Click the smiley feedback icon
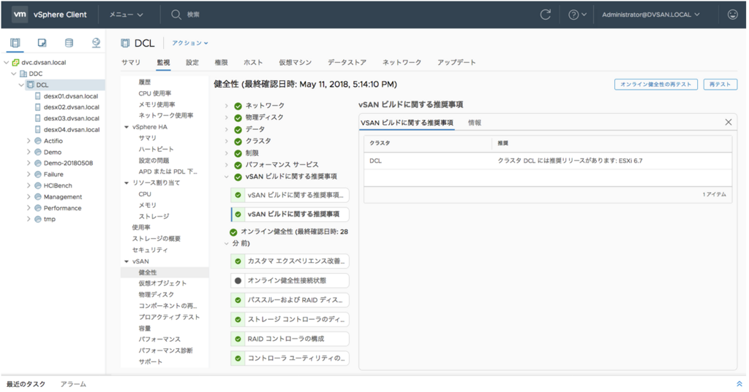 732,15
